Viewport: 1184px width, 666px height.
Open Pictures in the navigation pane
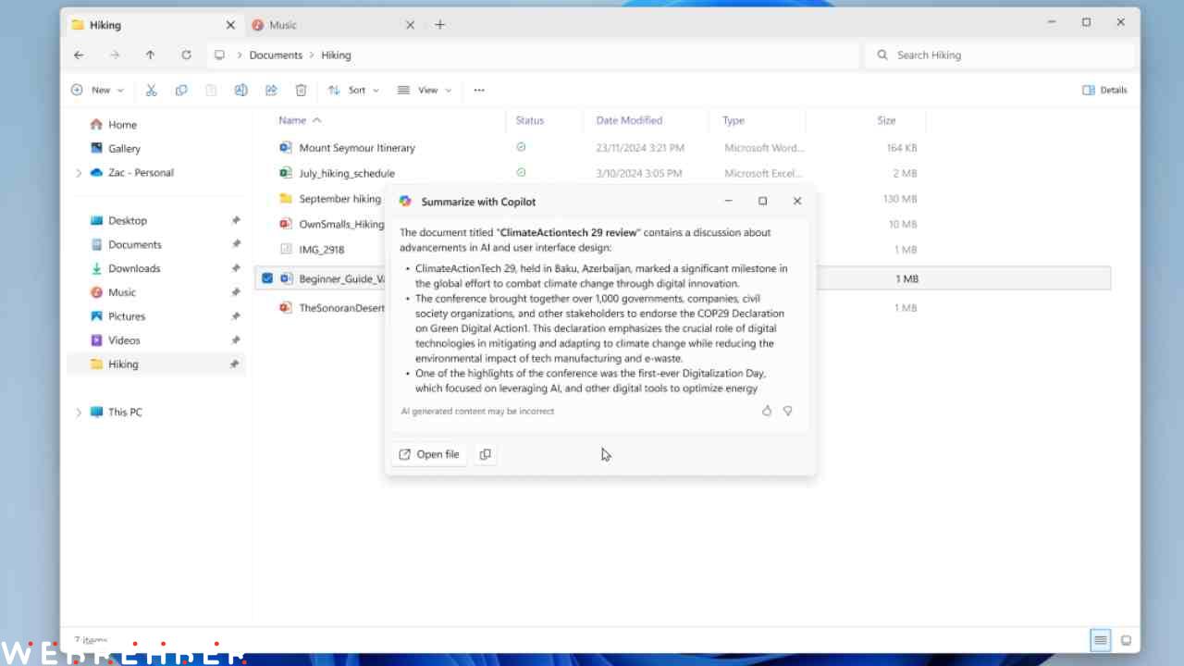(127, 316)
